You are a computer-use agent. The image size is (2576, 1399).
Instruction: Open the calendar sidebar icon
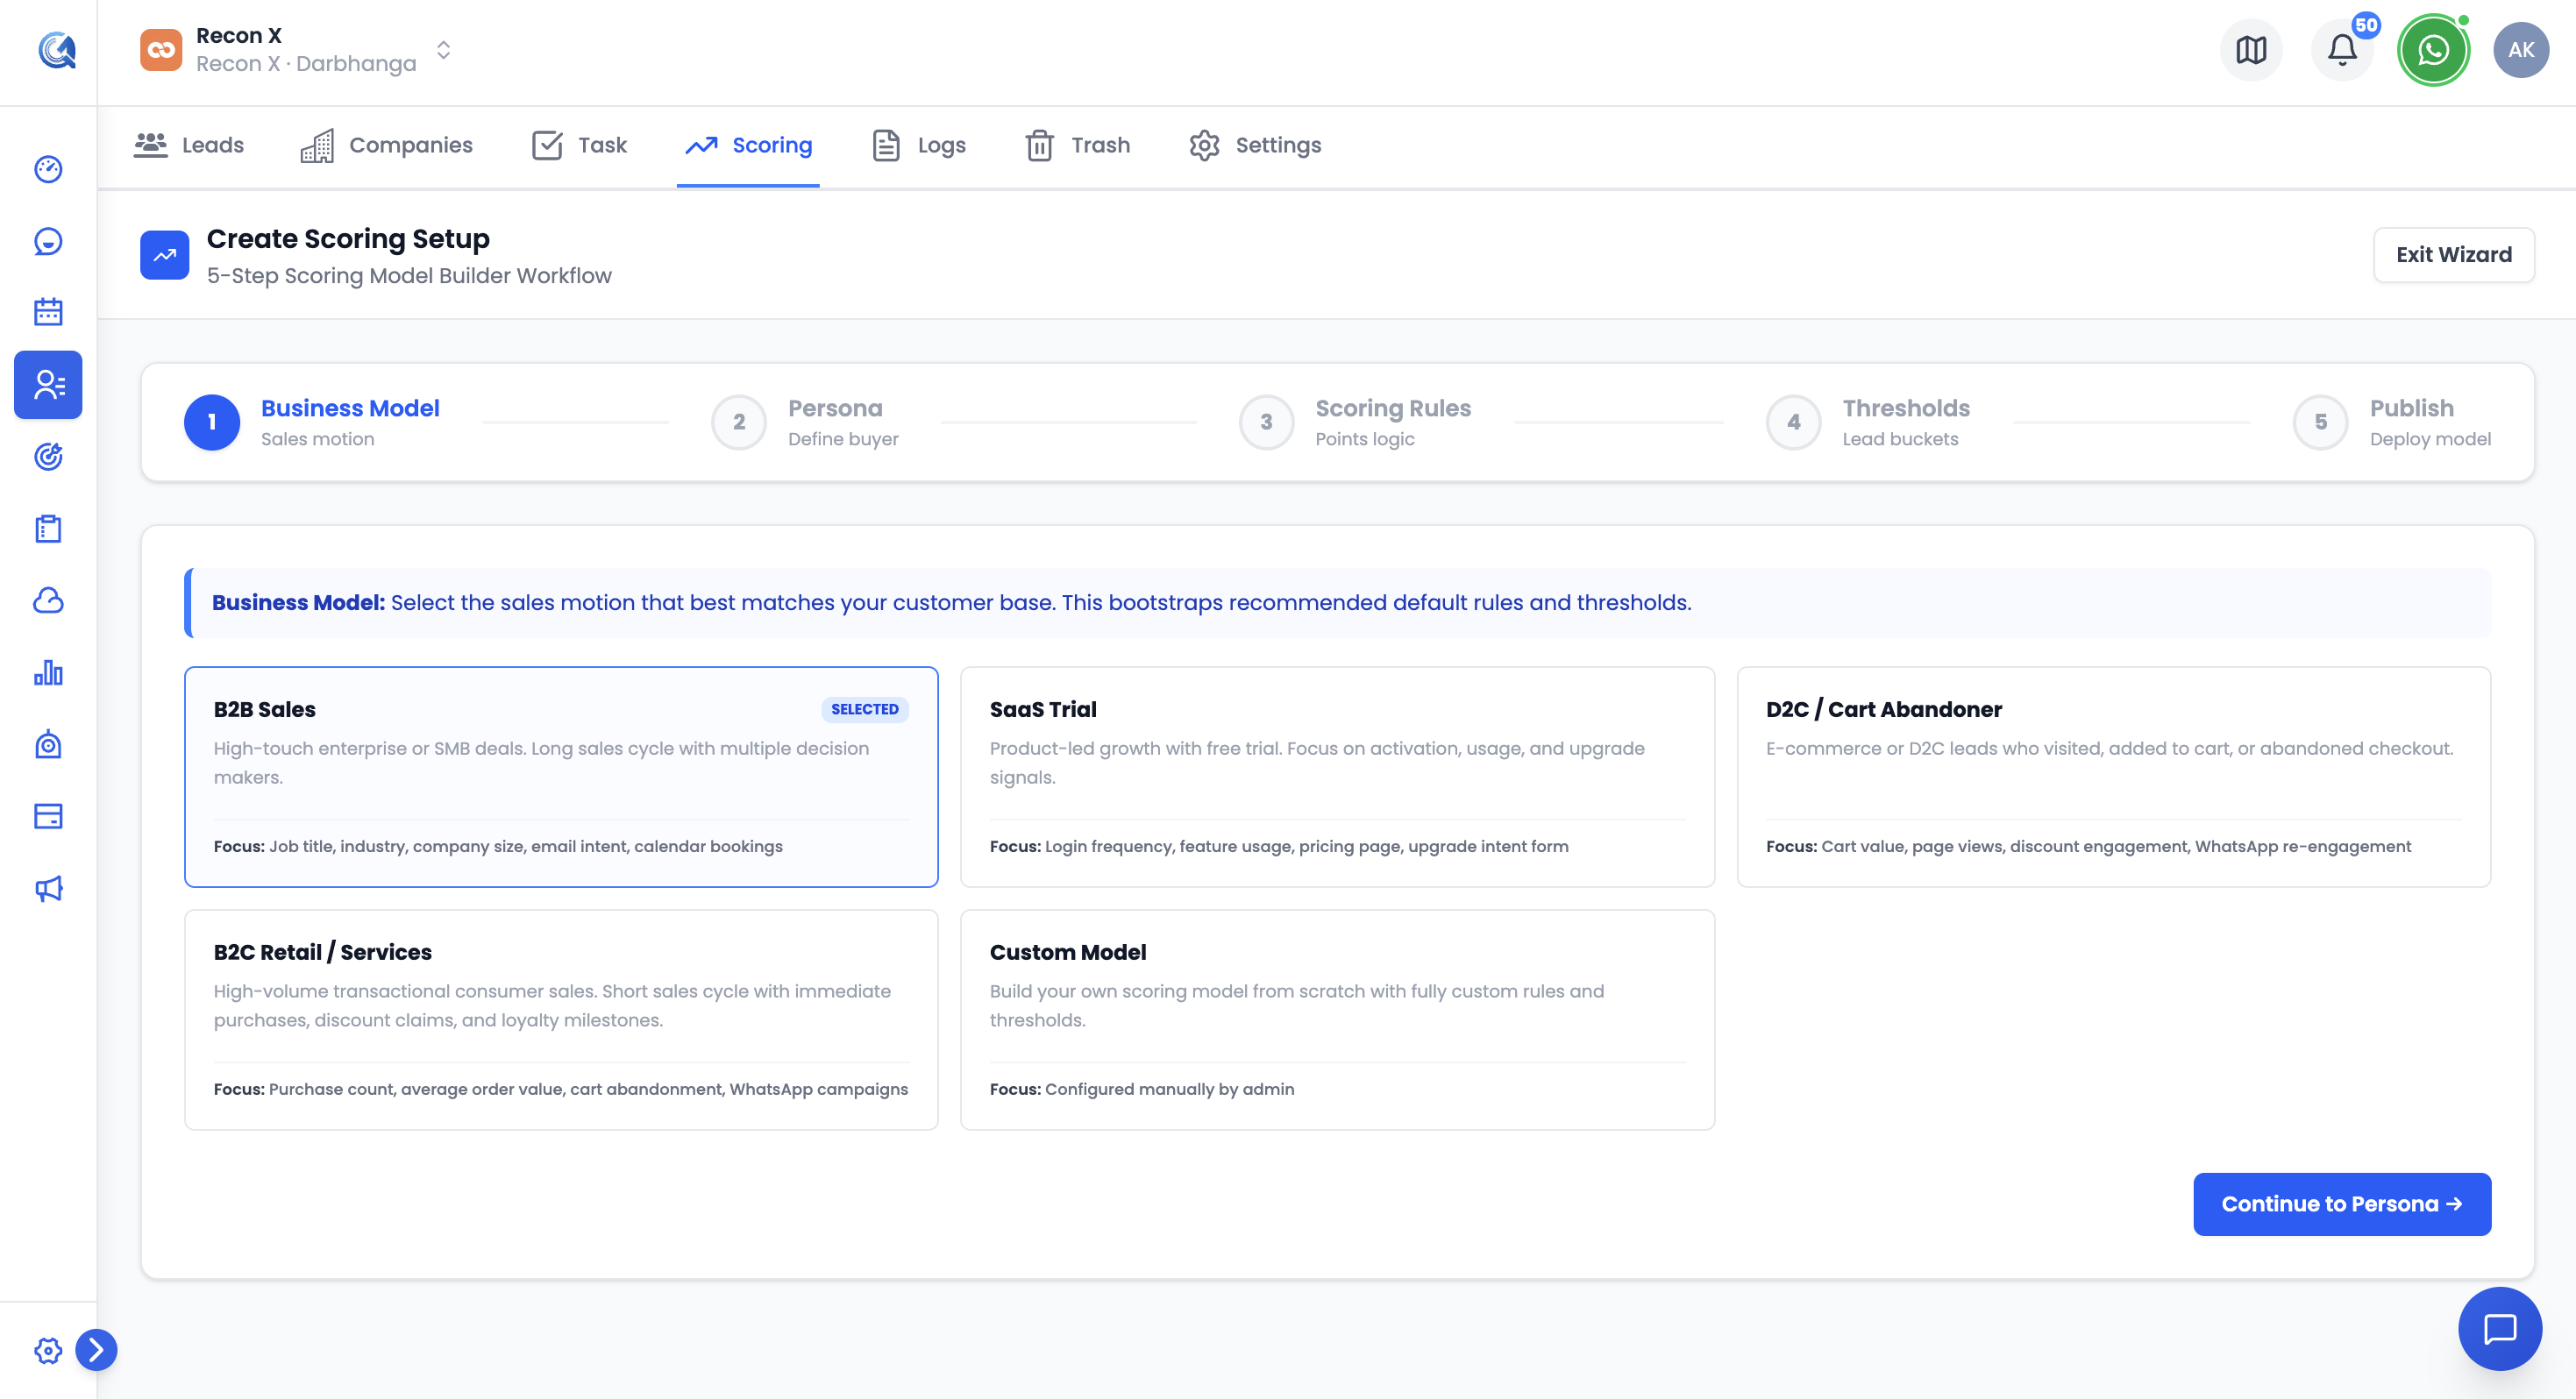(48, 312)
